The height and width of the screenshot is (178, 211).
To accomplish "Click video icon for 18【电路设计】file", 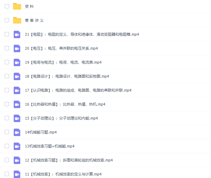I will (x=17, y=76).
